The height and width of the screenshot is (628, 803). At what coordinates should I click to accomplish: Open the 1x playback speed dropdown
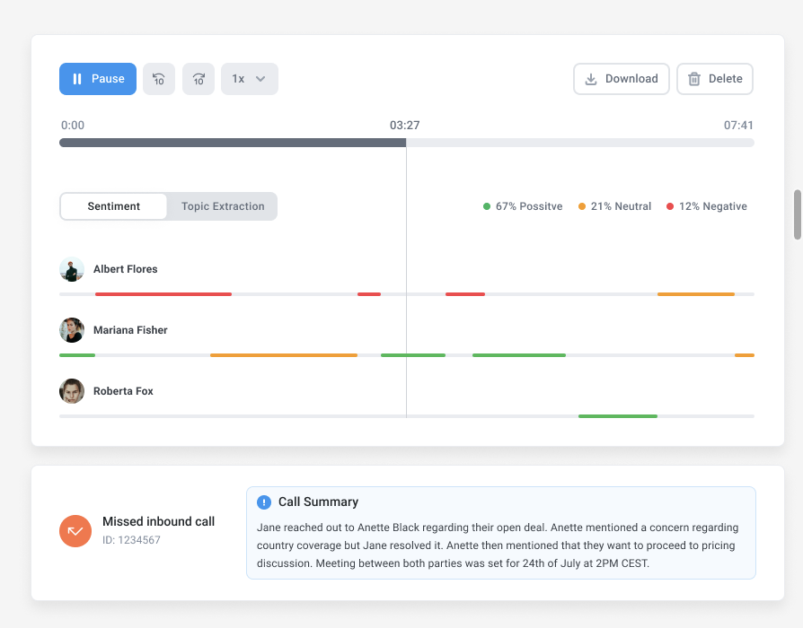(x=249, y=79)
